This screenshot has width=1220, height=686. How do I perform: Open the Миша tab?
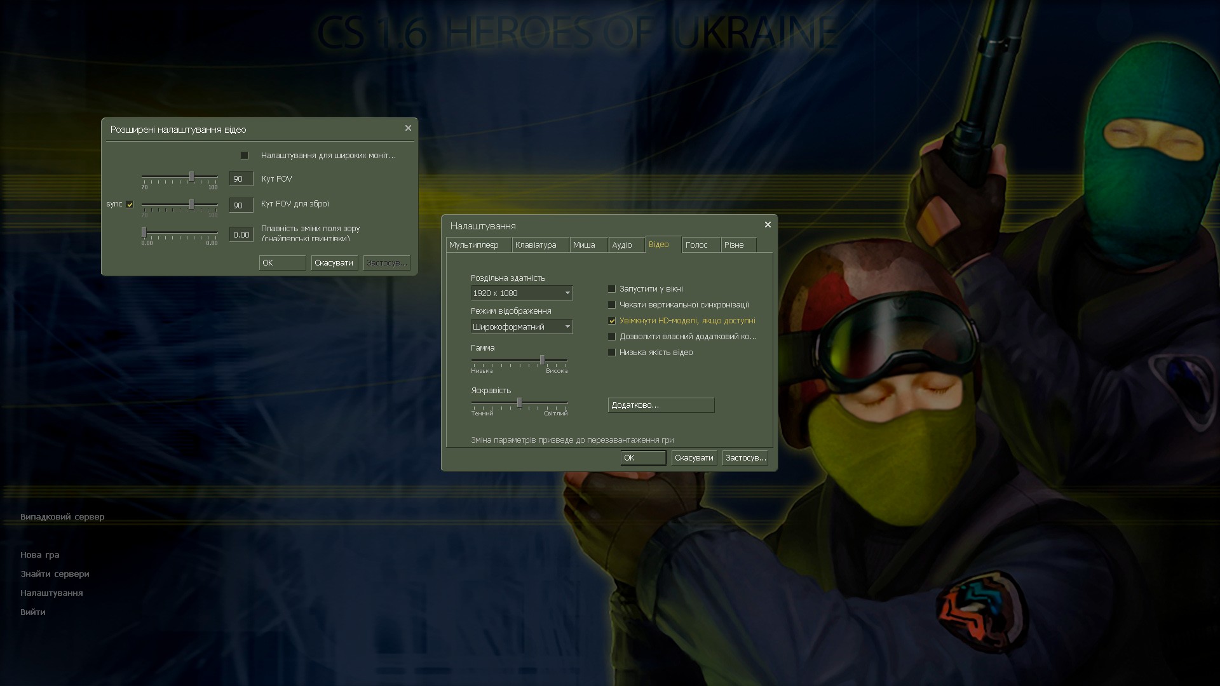click(584, 245)
